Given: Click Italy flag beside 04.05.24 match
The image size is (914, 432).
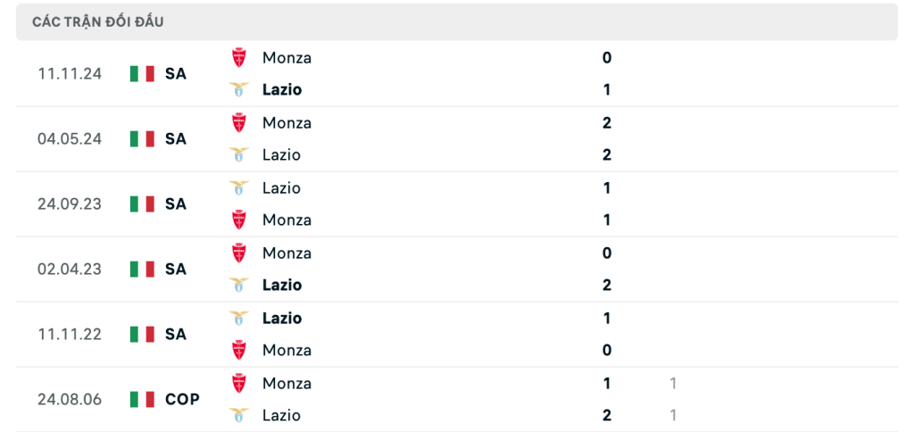Looking at the screenshot, I should pos(142,138).
